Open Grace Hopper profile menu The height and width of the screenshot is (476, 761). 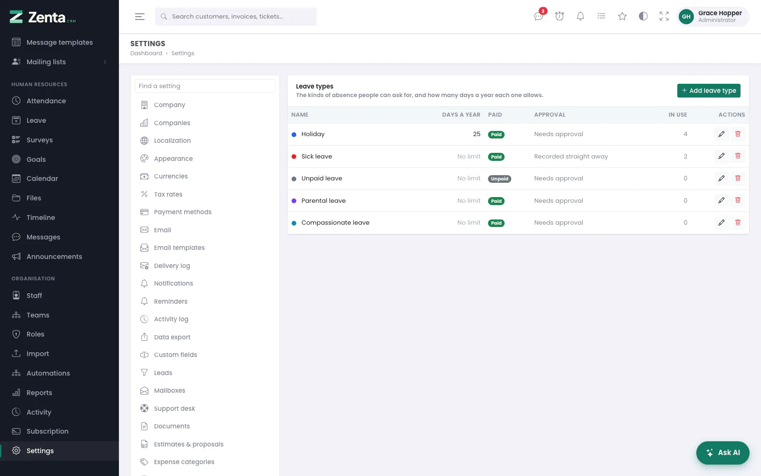[712, 17]
